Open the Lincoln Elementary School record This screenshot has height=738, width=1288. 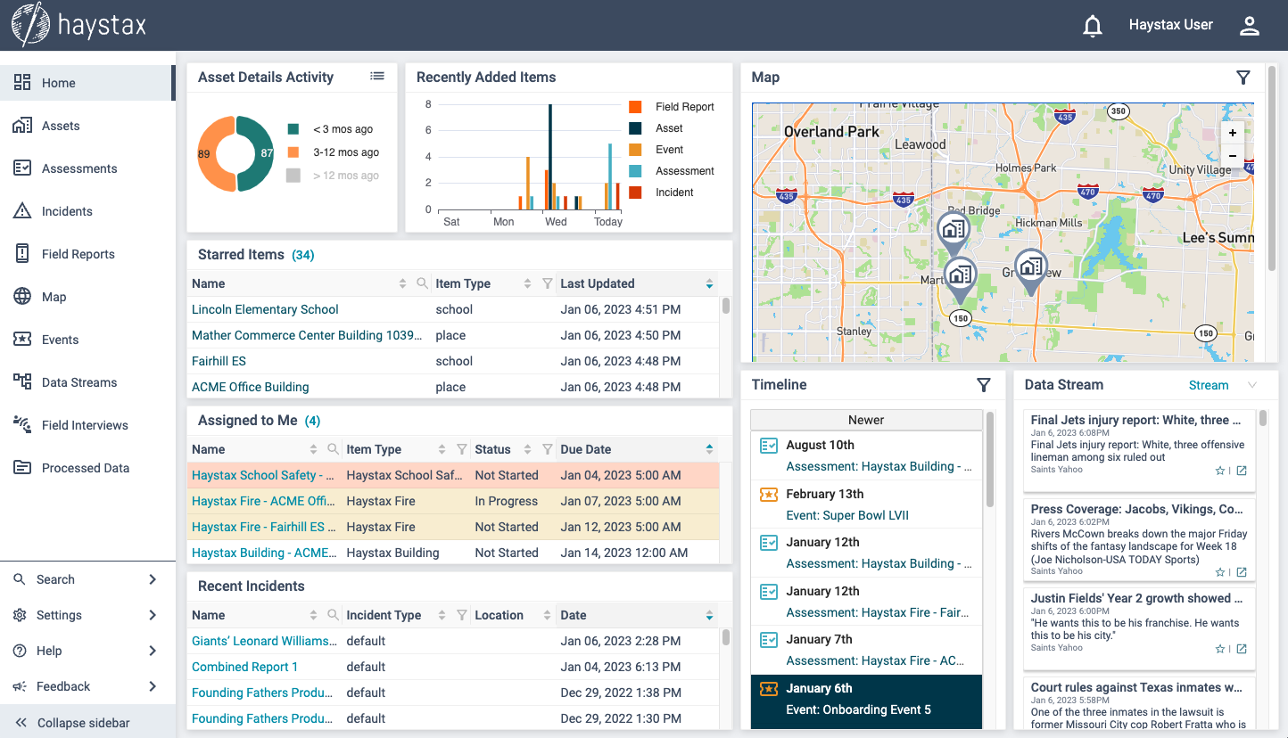pos(265,309)
